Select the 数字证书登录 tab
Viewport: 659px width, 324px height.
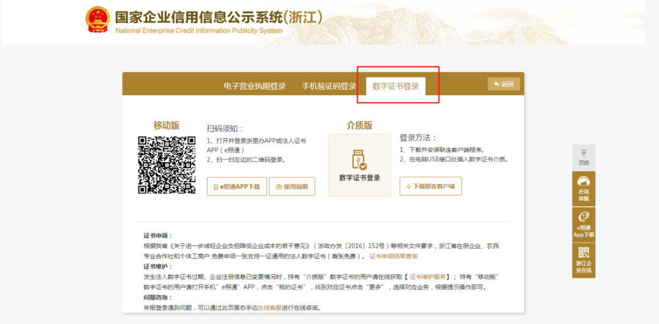(x=395, y=86)
